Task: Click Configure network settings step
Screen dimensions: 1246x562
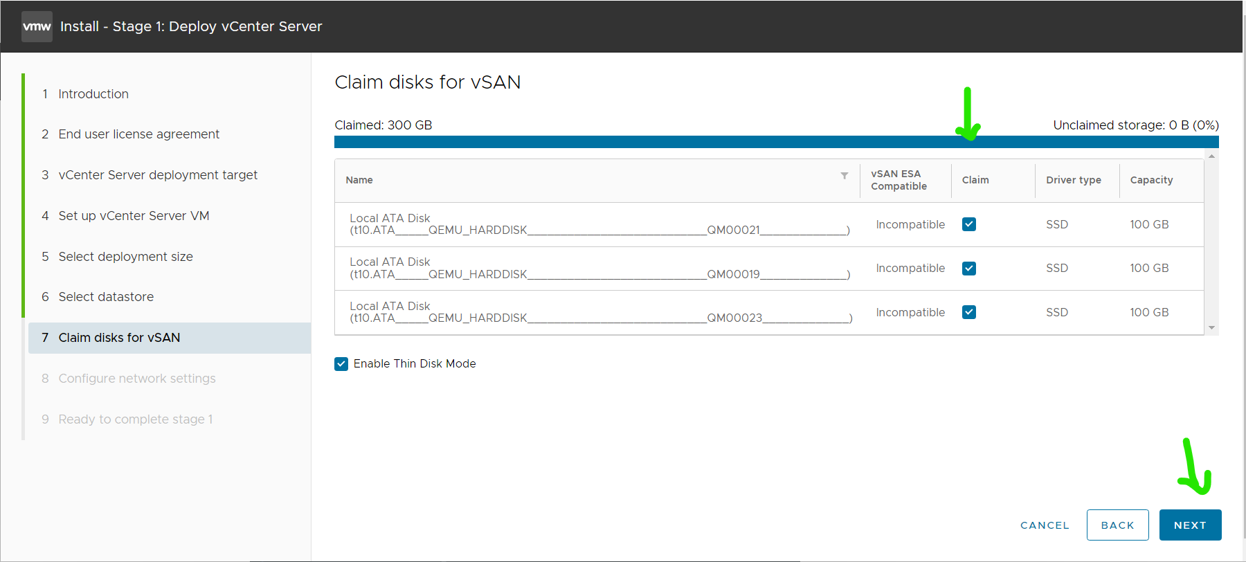Action: coord(137,379)
